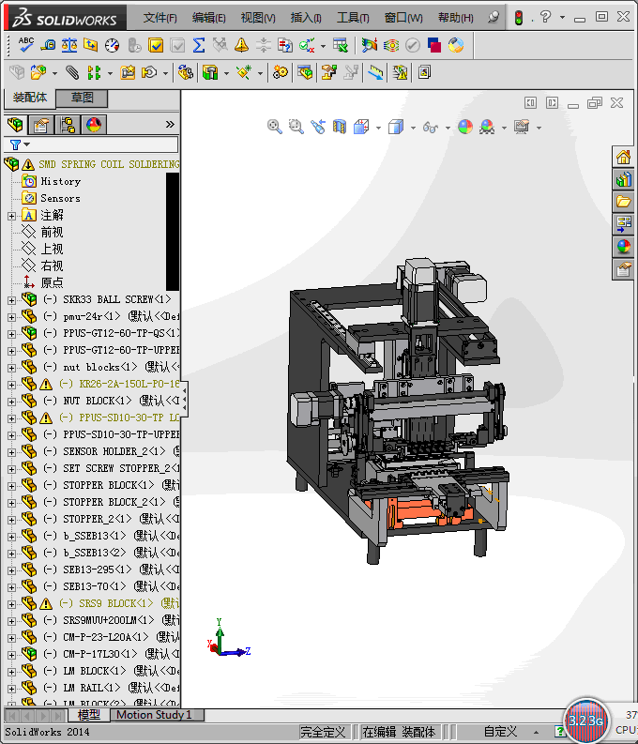Select the 原点 origin item
This screenshot has height=744, width=638.
click(x=53, y=282)
